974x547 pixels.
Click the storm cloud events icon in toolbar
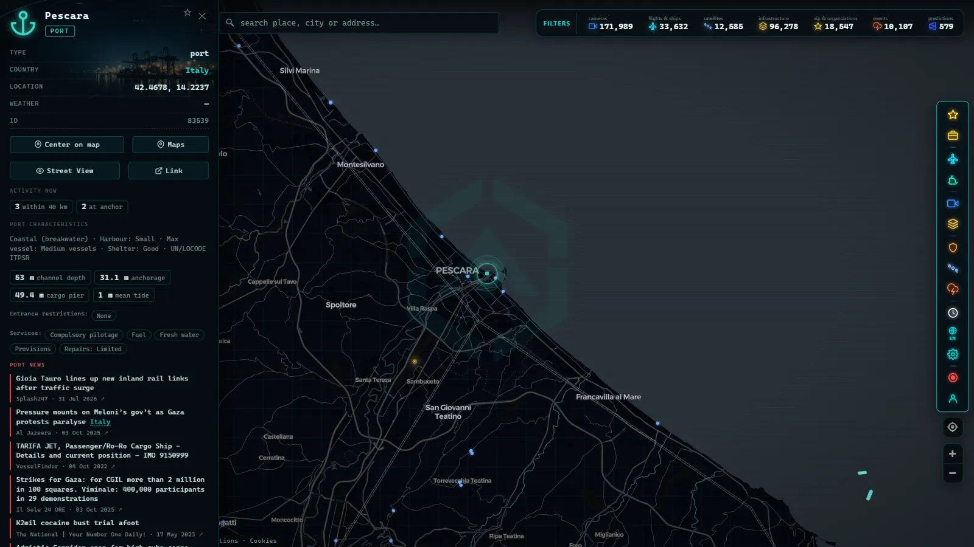pos(953,289)
